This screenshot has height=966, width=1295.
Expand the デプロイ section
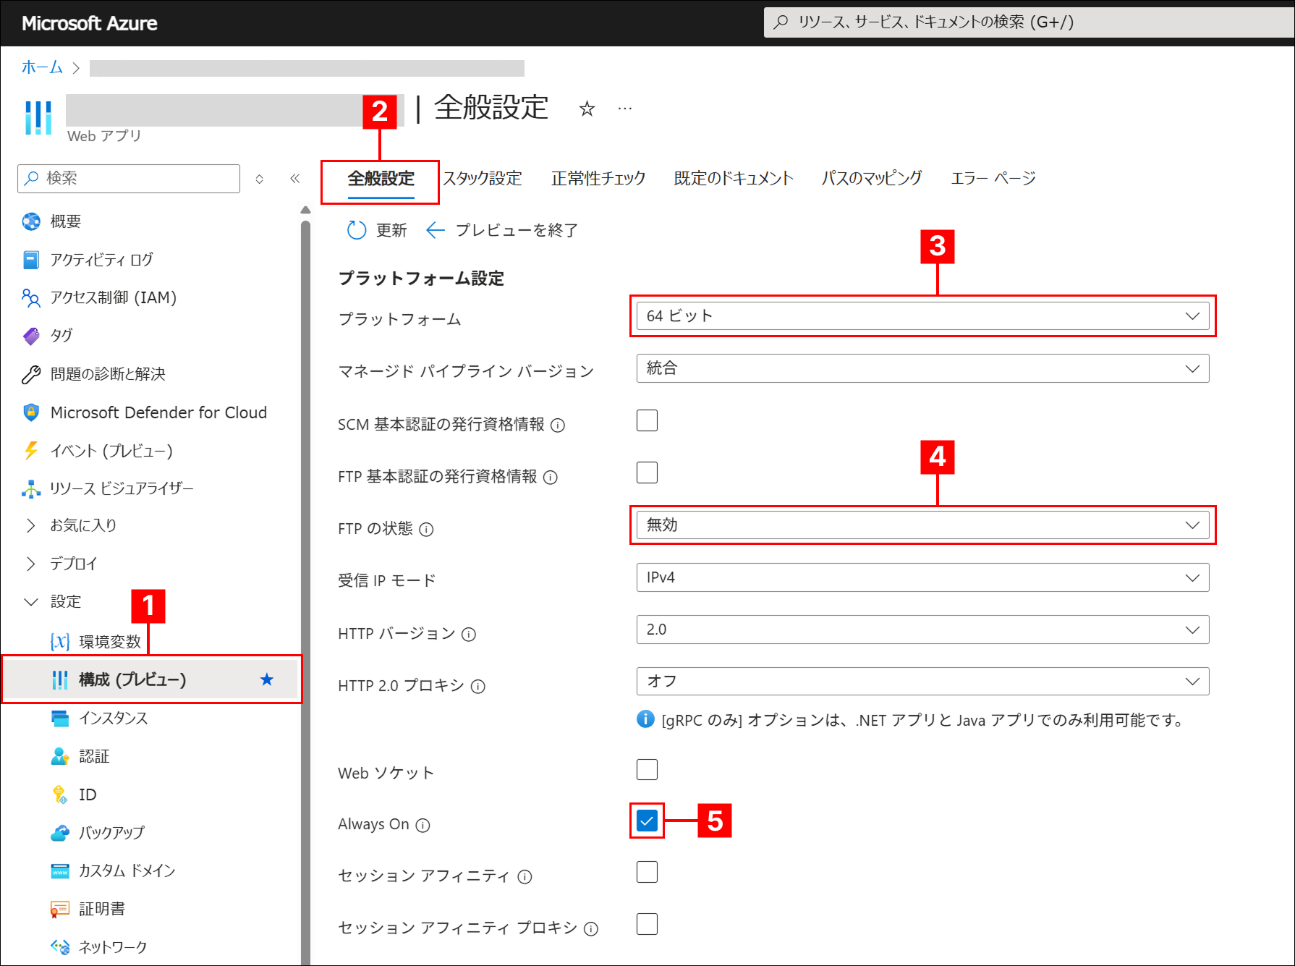31,564
